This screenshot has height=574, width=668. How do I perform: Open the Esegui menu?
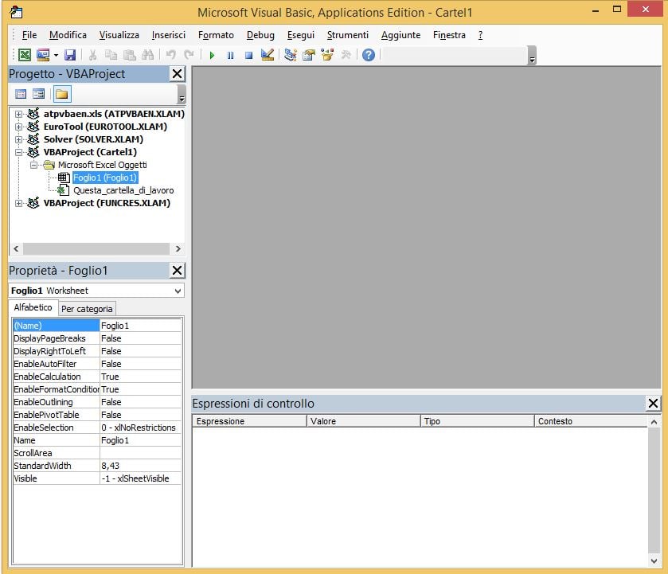pyautogui.click(x=300, y=35)
